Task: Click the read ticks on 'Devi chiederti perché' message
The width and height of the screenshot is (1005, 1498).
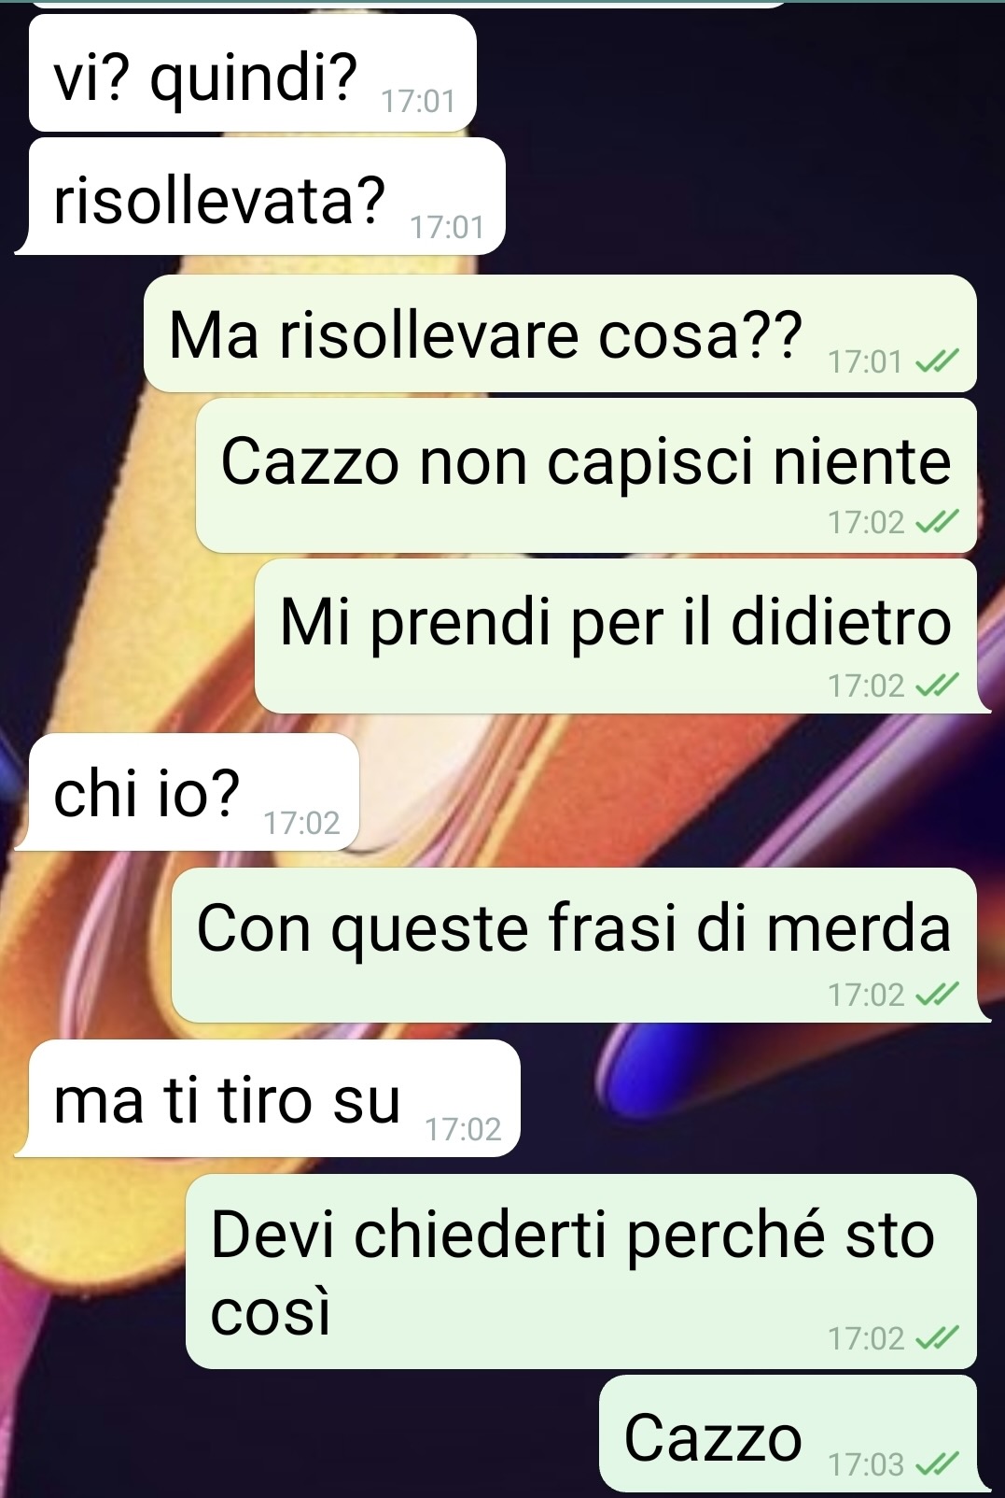Action: (x=937, y=1338)
